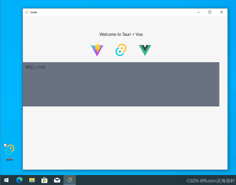Launch Microsoft Edge from taskbar
The width and height of the screenshot is (236, 185).
19,180
